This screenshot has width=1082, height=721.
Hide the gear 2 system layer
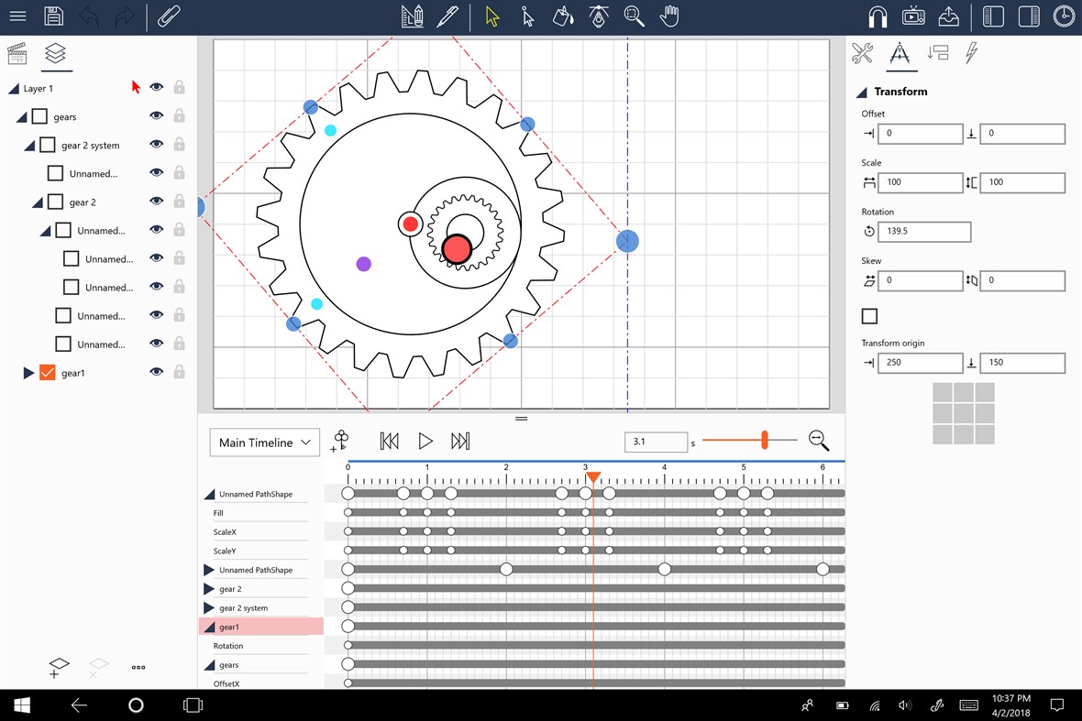pos(157,145)
